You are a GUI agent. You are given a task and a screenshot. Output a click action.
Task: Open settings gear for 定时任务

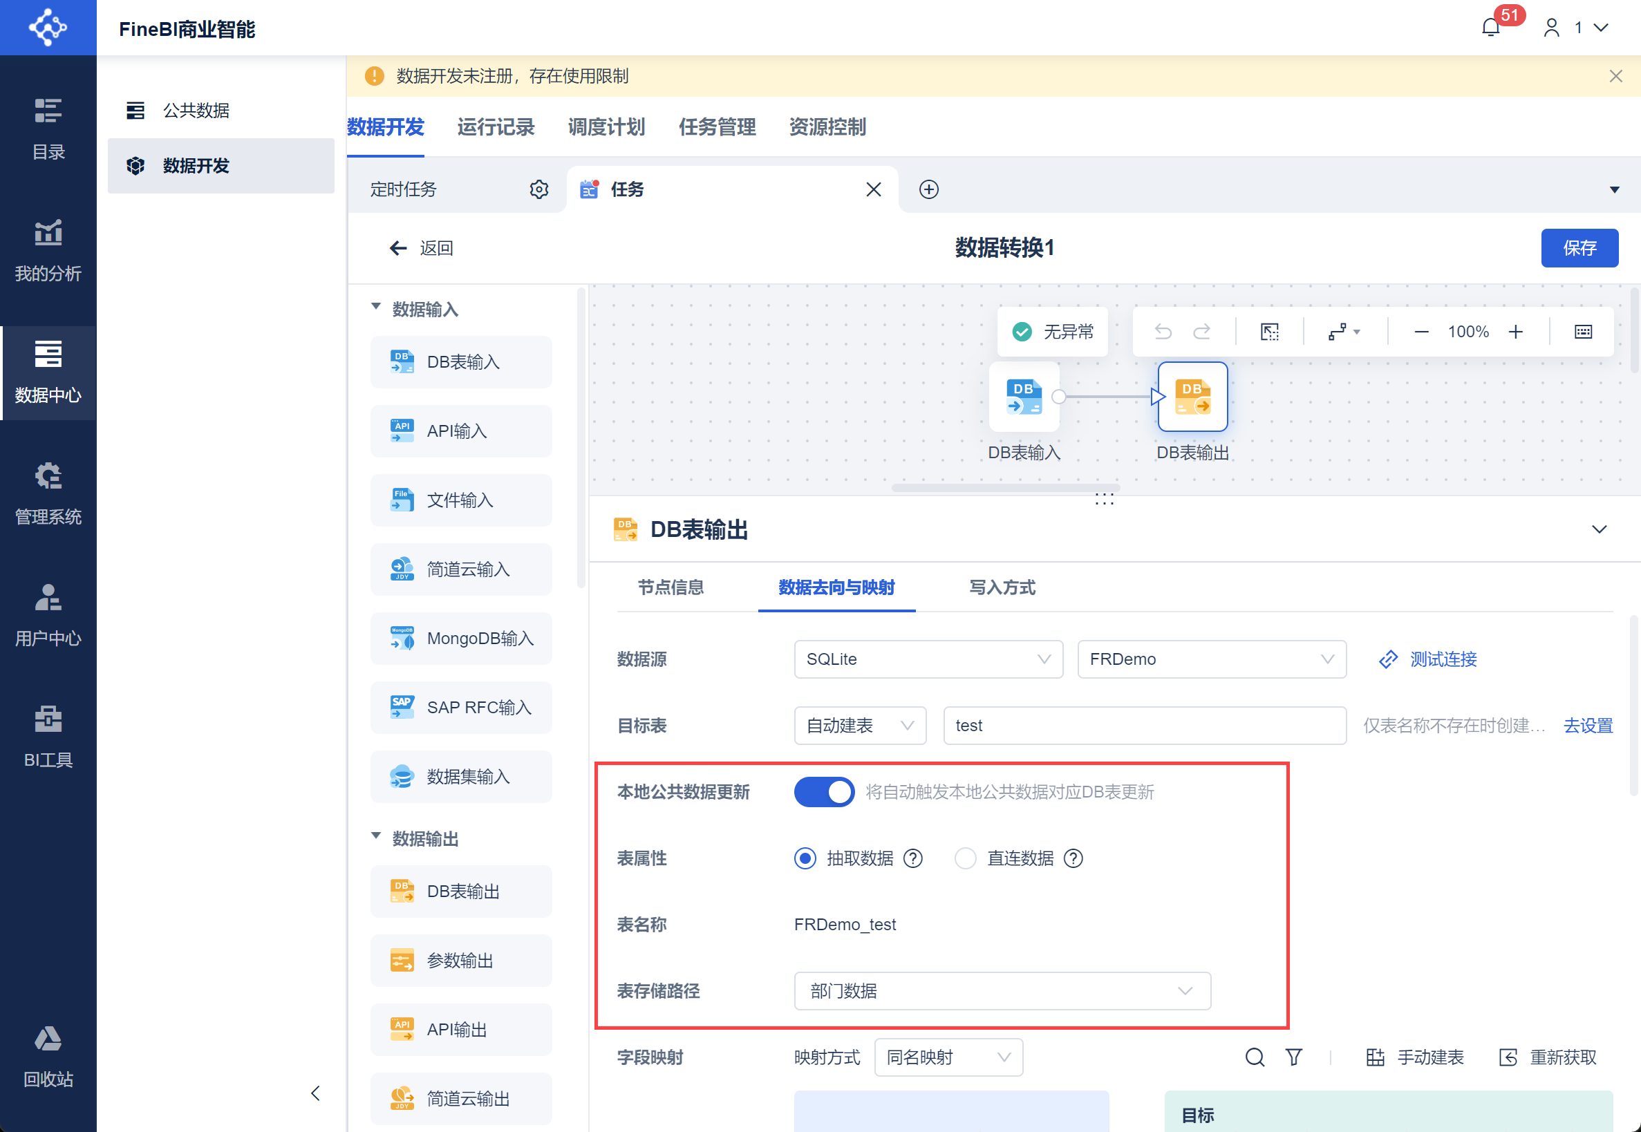pos(538,189)
